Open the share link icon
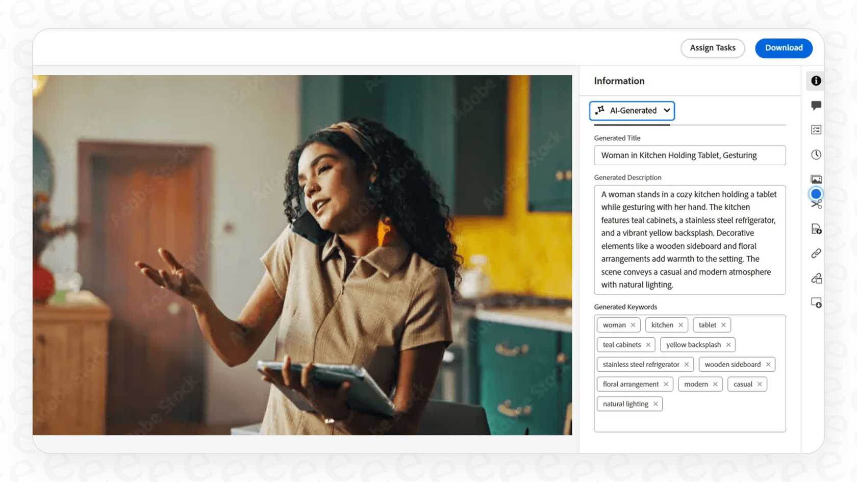Viewport: 857px width, 482px height. (816, 253)
